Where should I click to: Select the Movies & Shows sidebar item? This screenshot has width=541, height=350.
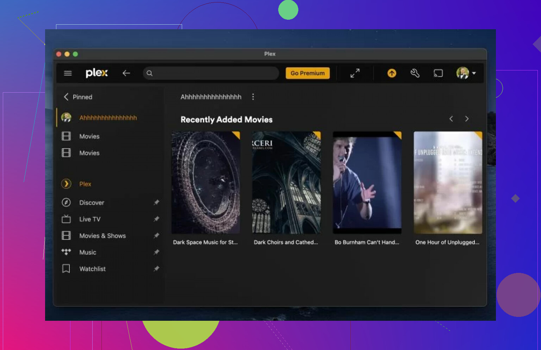102,236
